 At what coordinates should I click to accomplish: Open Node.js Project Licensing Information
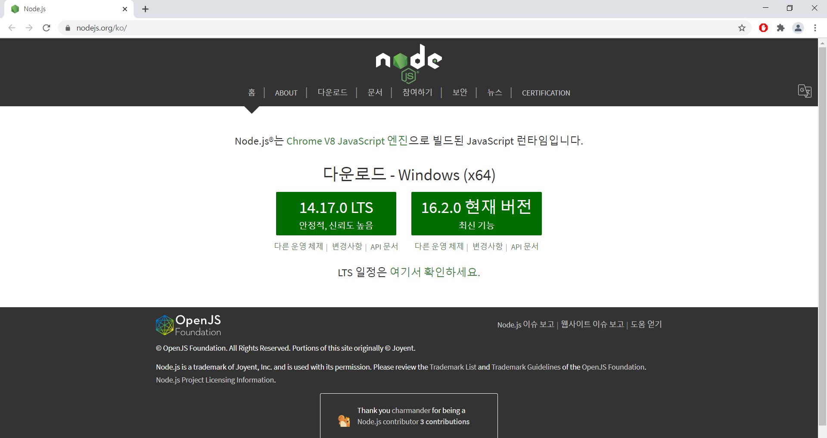215,380
